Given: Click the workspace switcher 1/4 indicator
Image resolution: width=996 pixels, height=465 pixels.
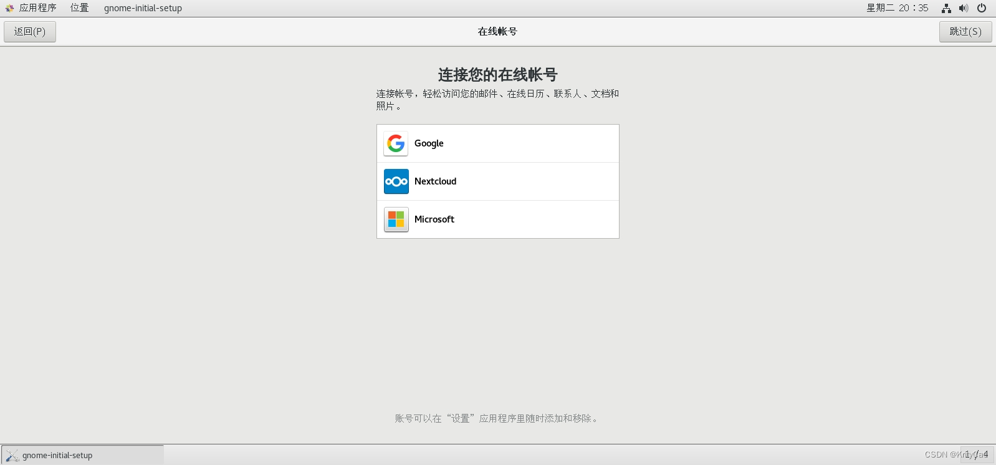Looking at the screenshot, I should 977,454.
